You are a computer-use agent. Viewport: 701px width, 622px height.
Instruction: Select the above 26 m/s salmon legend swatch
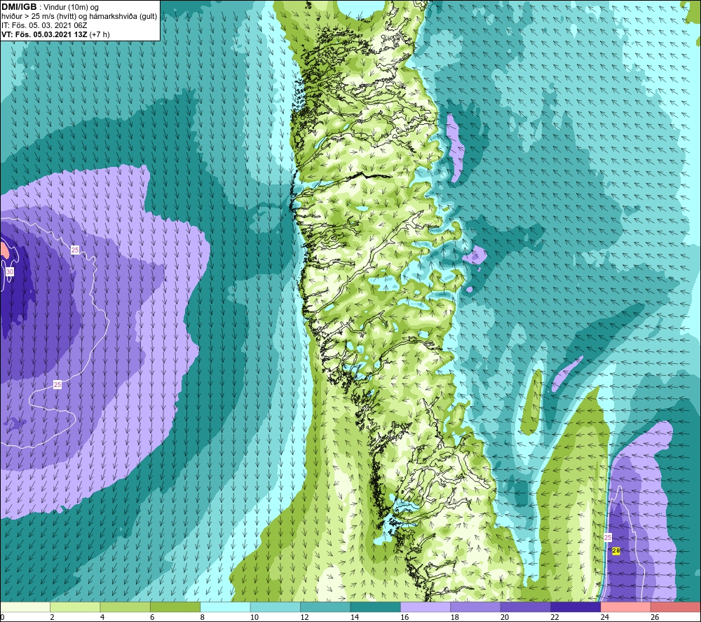point(676,607)
